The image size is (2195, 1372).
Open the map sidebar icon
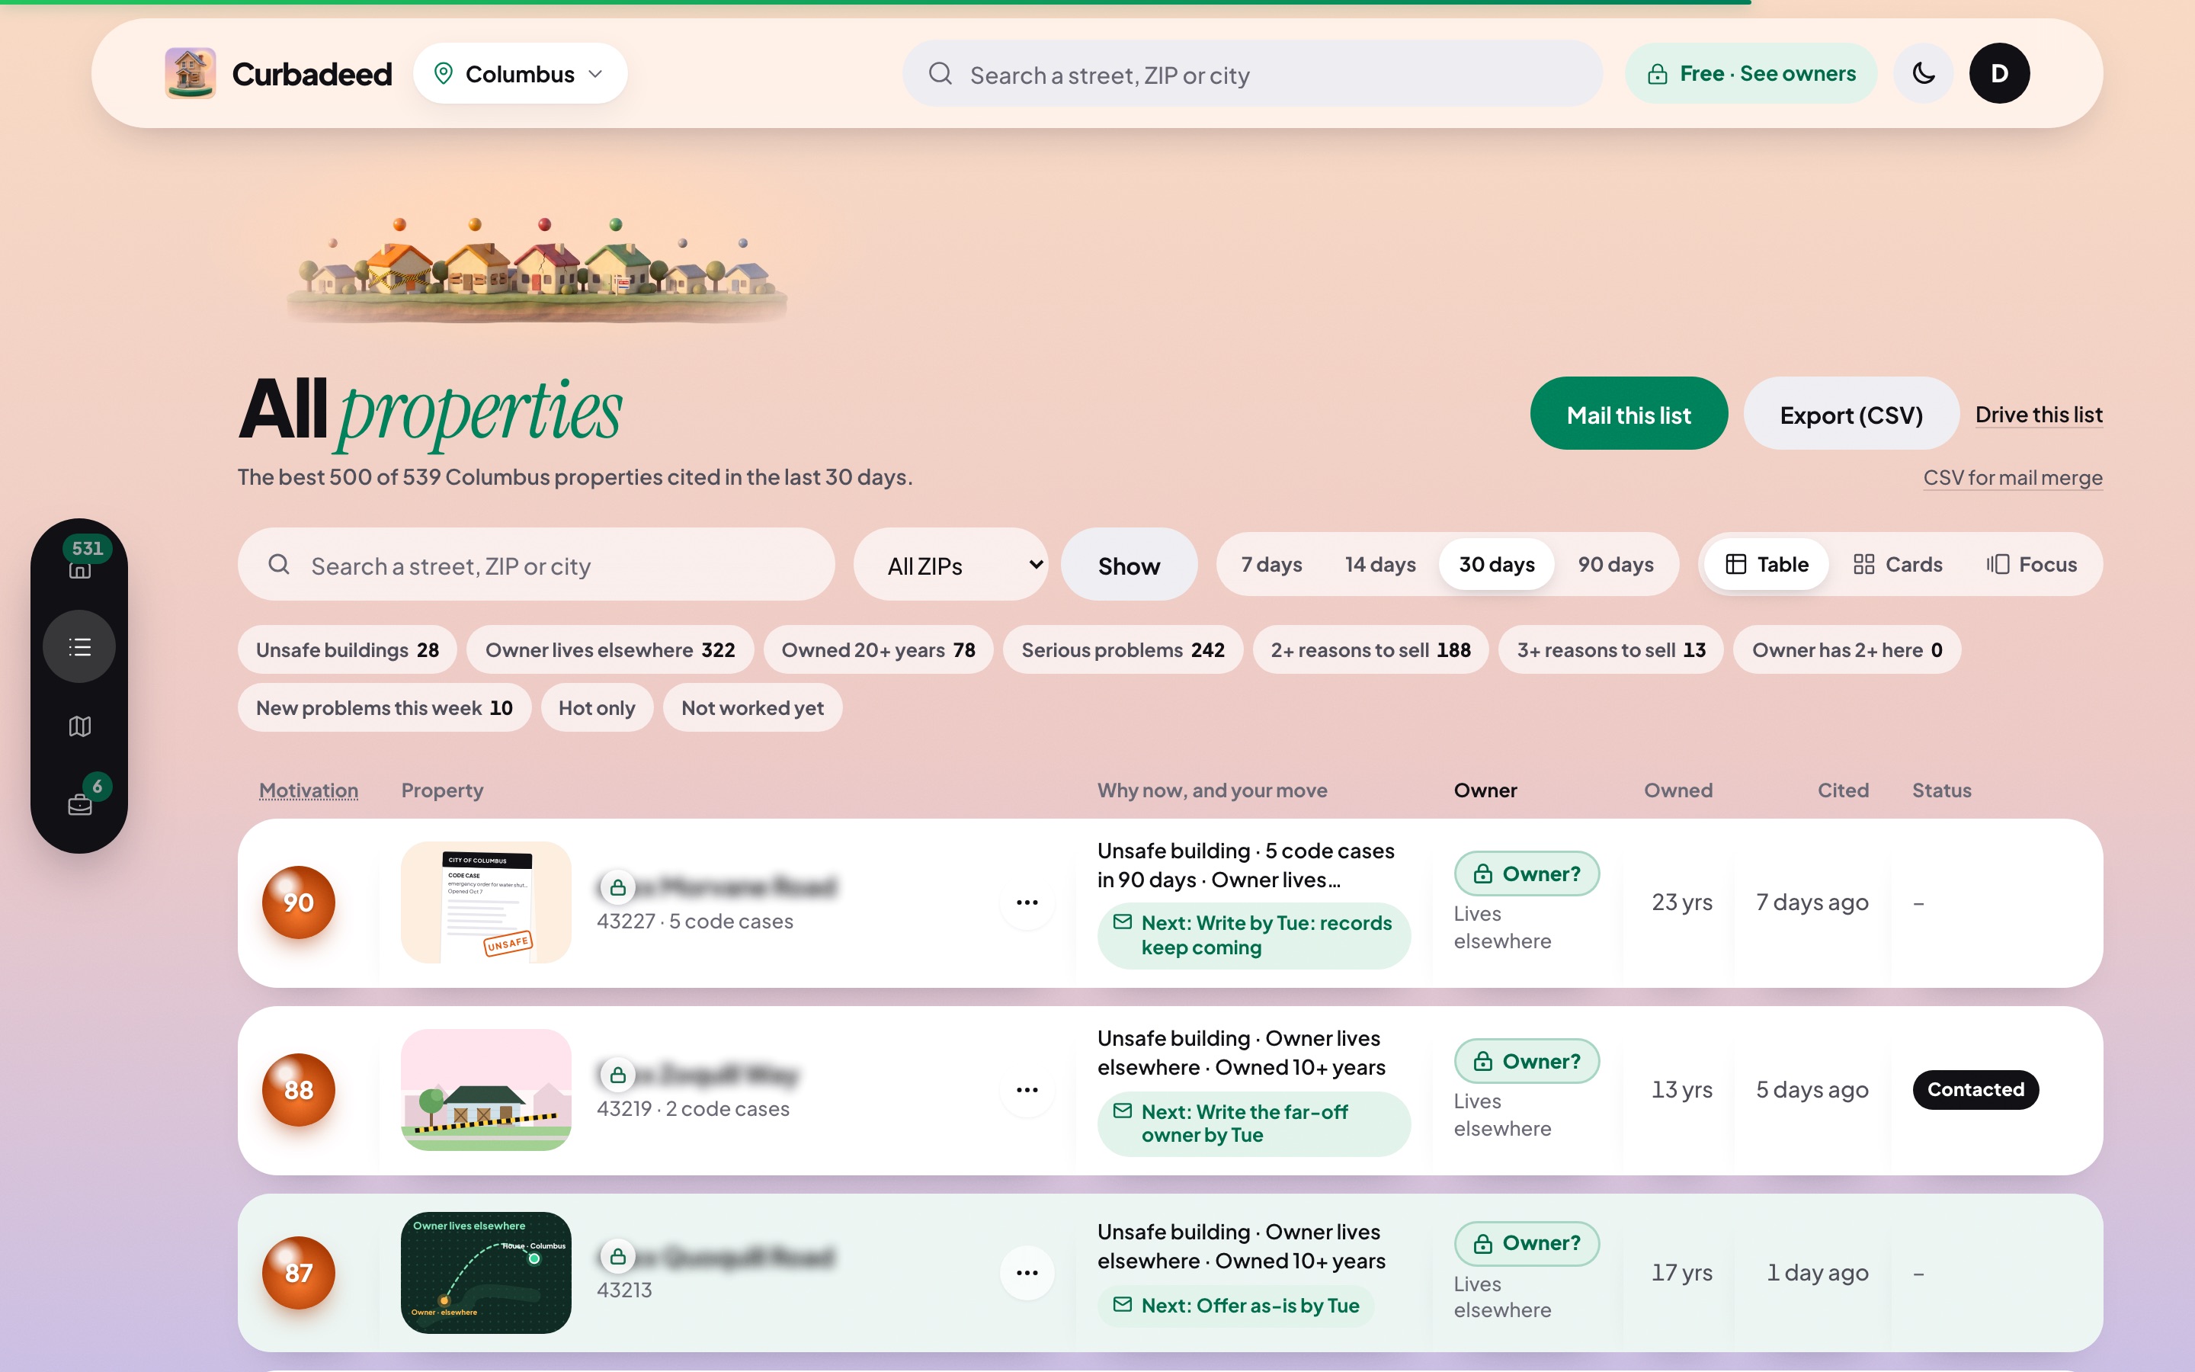point(80,727)
